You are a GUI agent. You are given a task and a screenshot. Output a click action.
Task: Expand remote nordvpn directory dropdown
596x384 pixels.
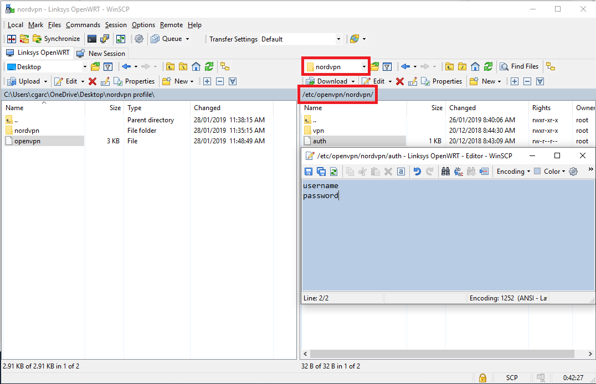364,67
